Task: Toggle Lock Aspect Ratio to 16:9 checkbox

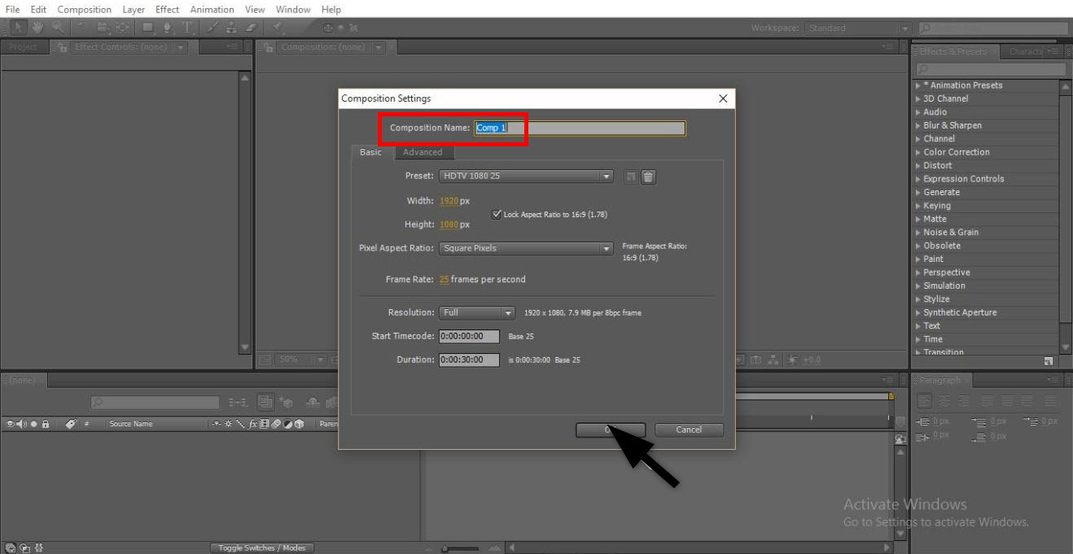Action: point(497,214)
